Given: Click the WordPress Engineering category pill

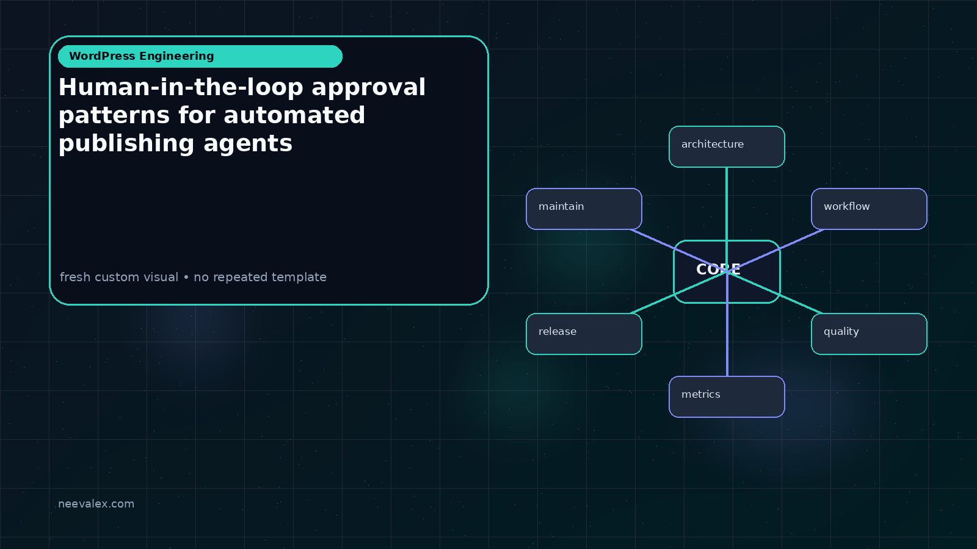Looking at the screenshot, I should (x=200, y=56).
